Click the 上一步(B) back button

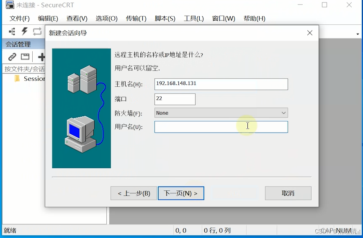click(134, 193)
